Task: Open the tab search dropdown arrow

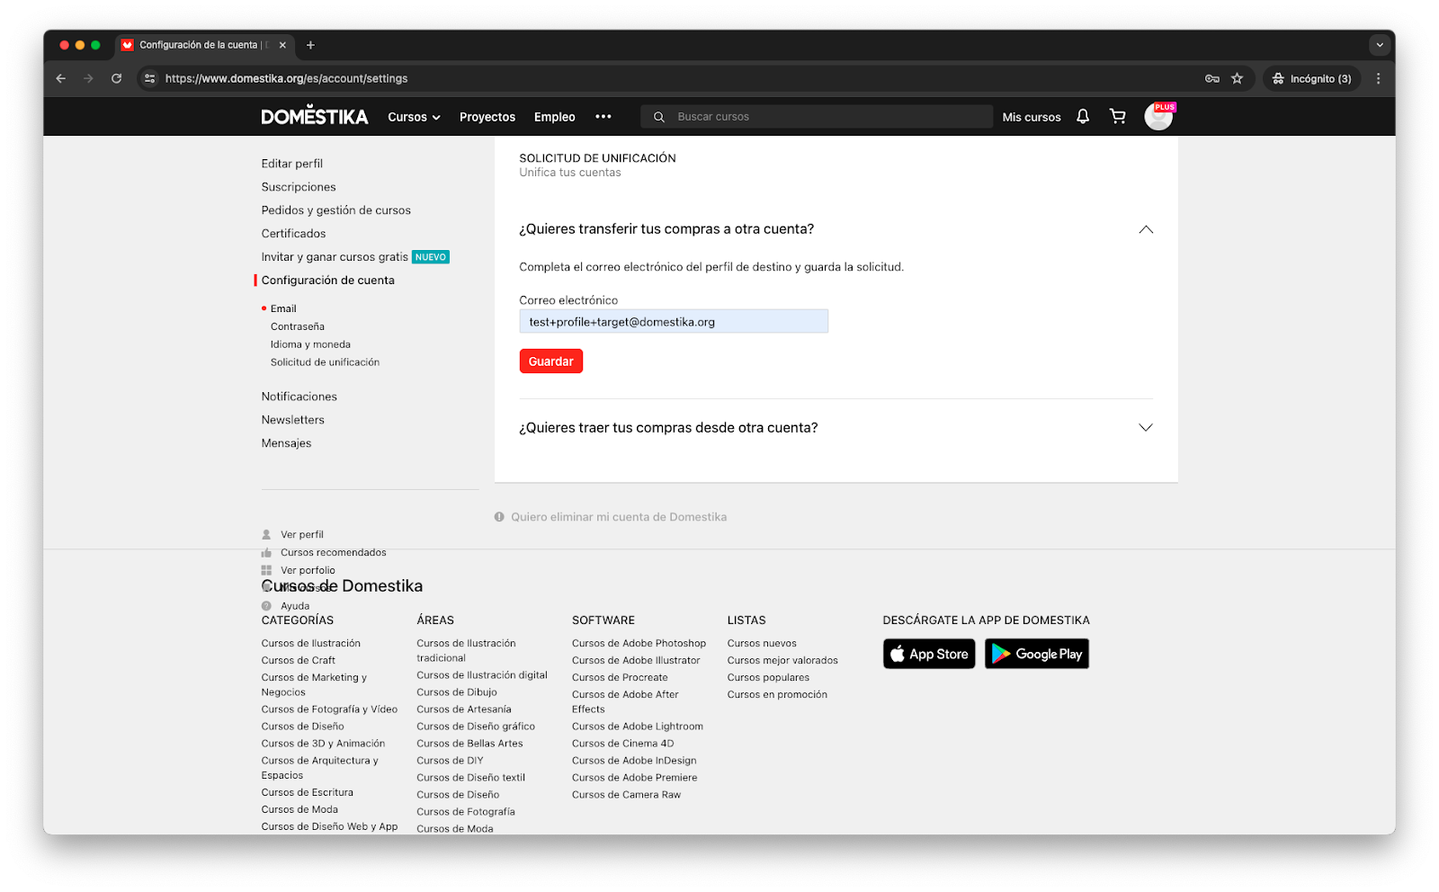Action: pos(1380,45)
